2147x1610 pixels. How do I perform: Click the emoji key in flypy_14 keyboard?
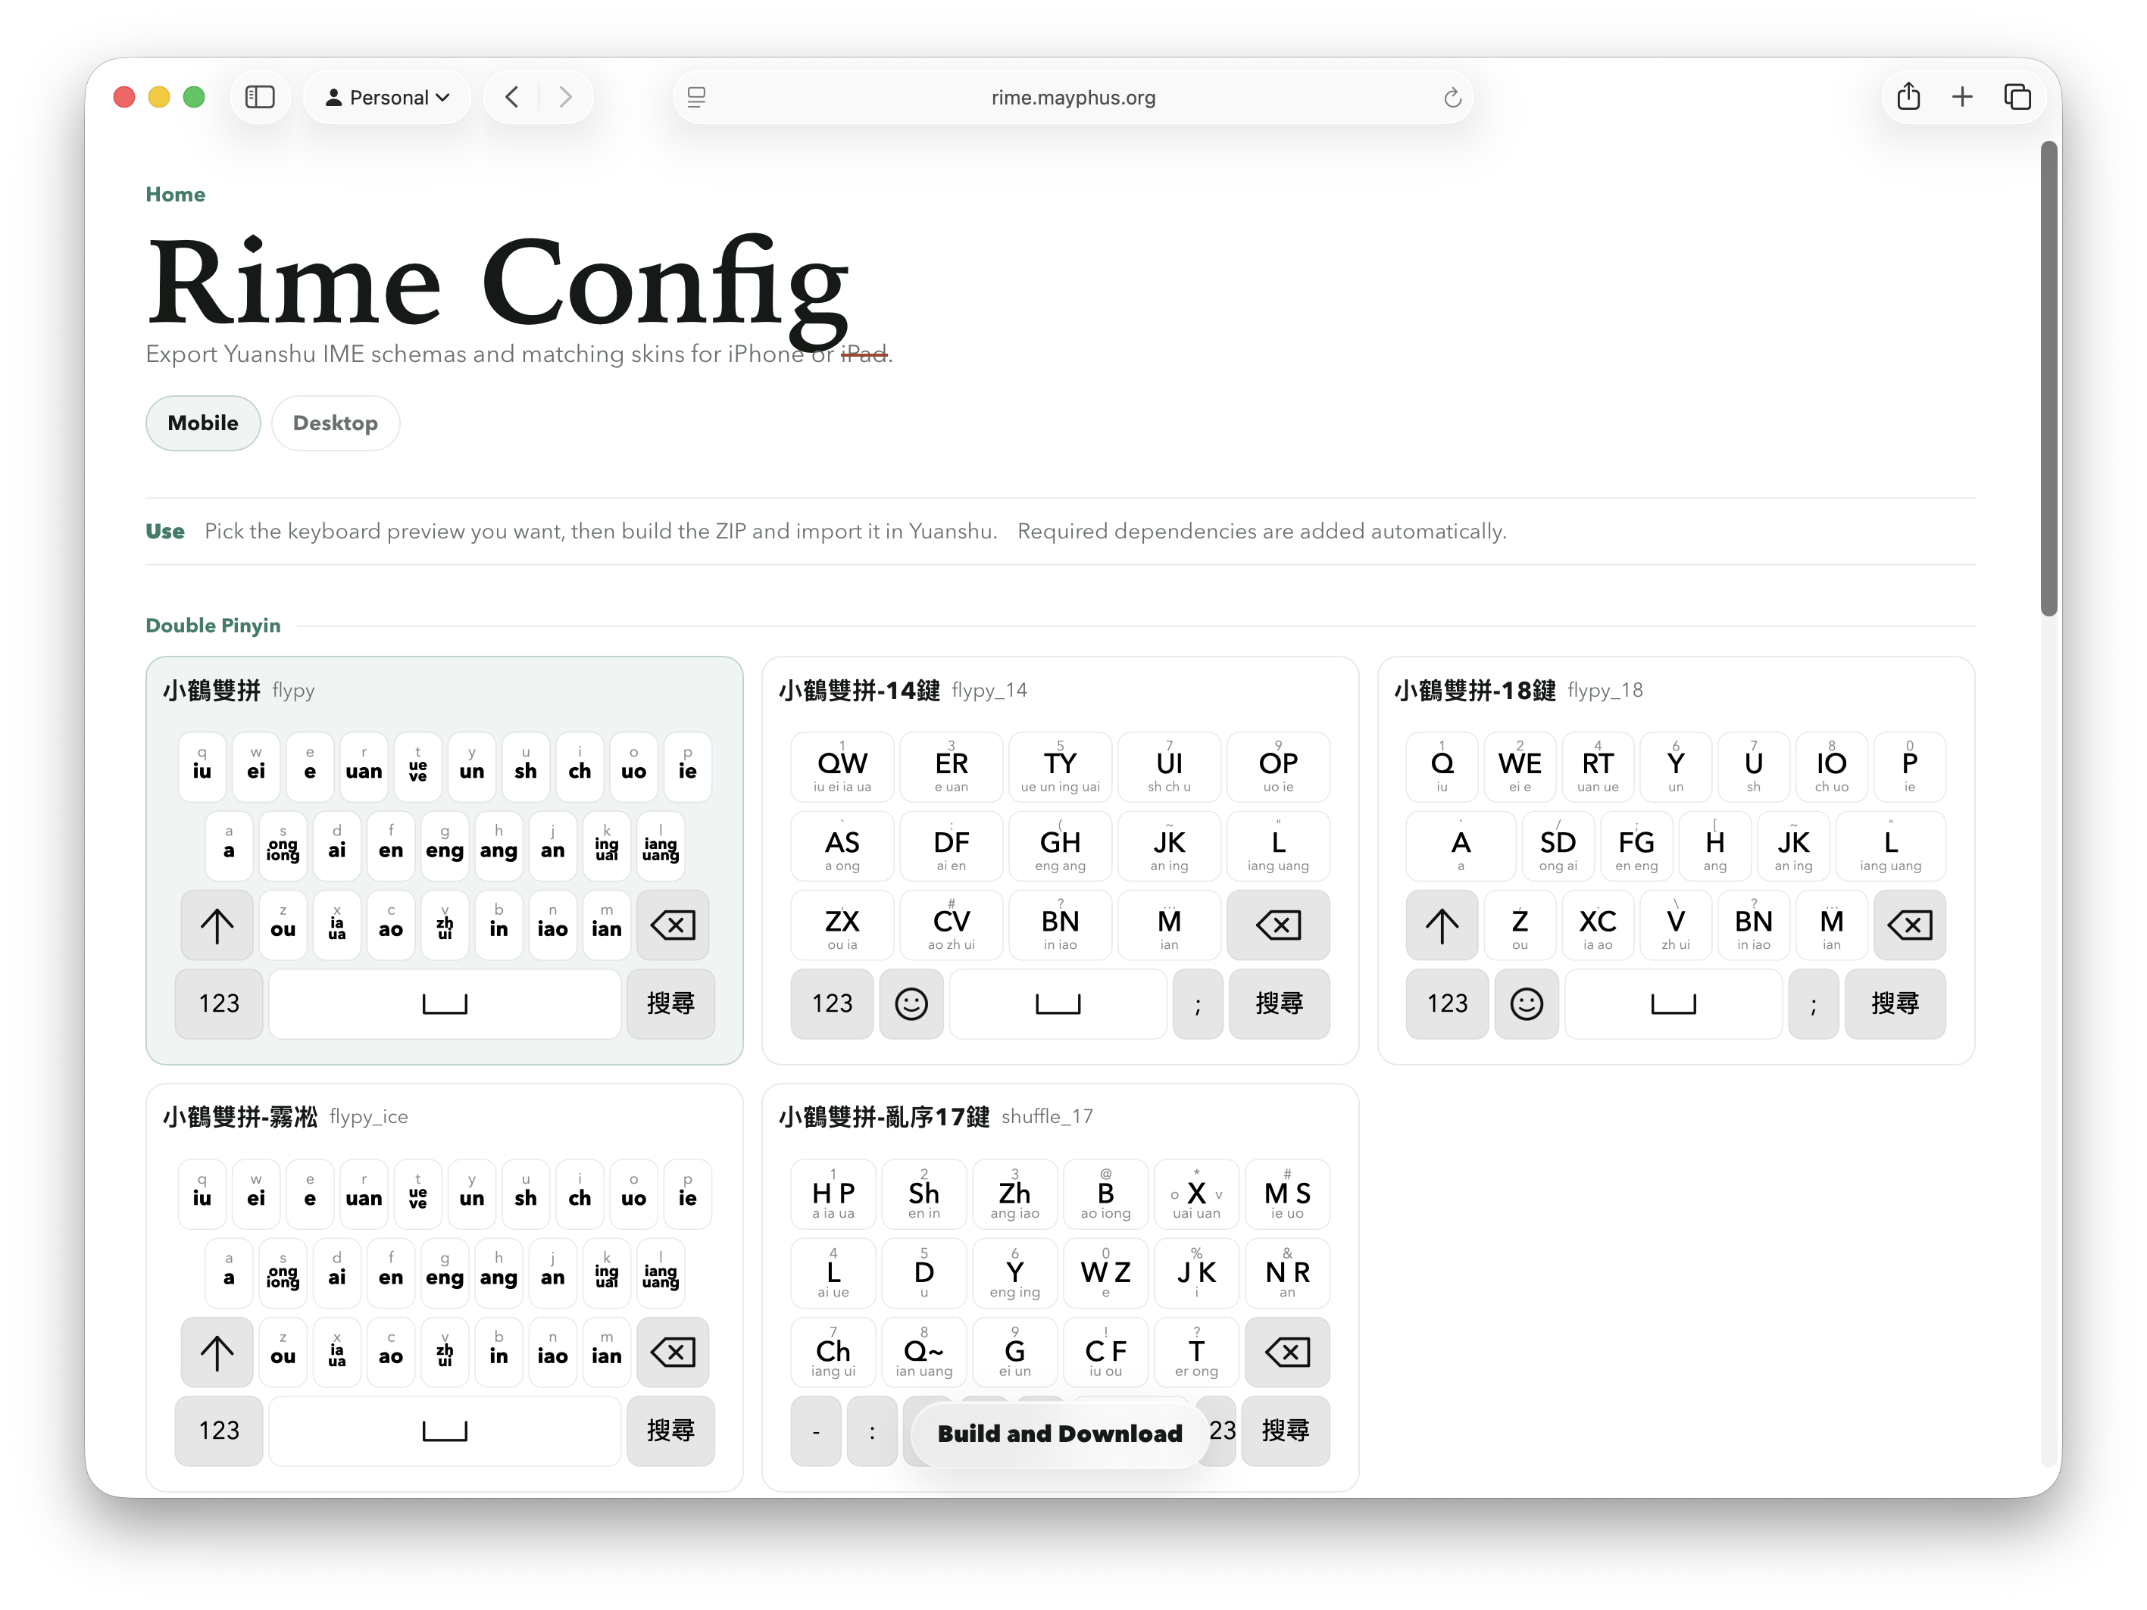[911, 1003]
